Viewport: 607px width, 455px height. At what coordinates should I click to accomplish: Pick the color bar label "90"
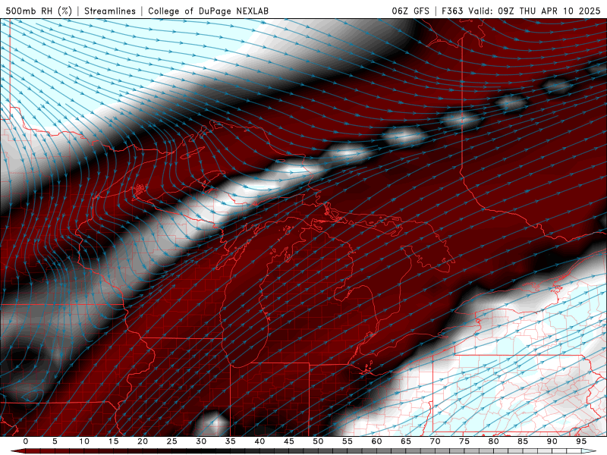point(552,441)
